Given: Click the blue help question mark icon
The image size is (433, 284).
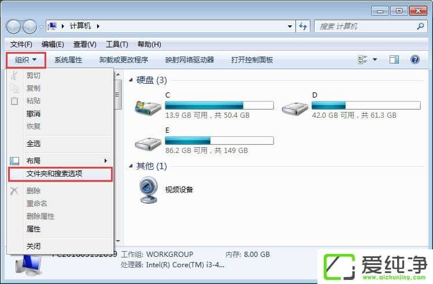Looking at the screenshot, I should (x=415, y=59).
